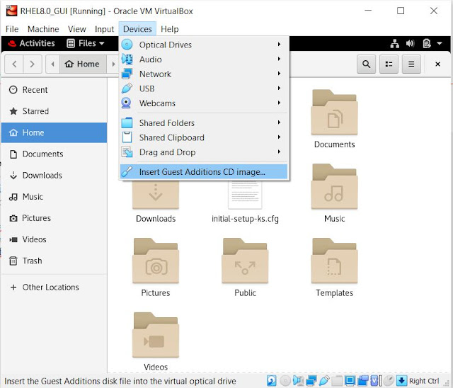The height and width of the screenshot is (388, 453).
Task: Select Home in the sidebar
Action: click(x=54, y=132)
